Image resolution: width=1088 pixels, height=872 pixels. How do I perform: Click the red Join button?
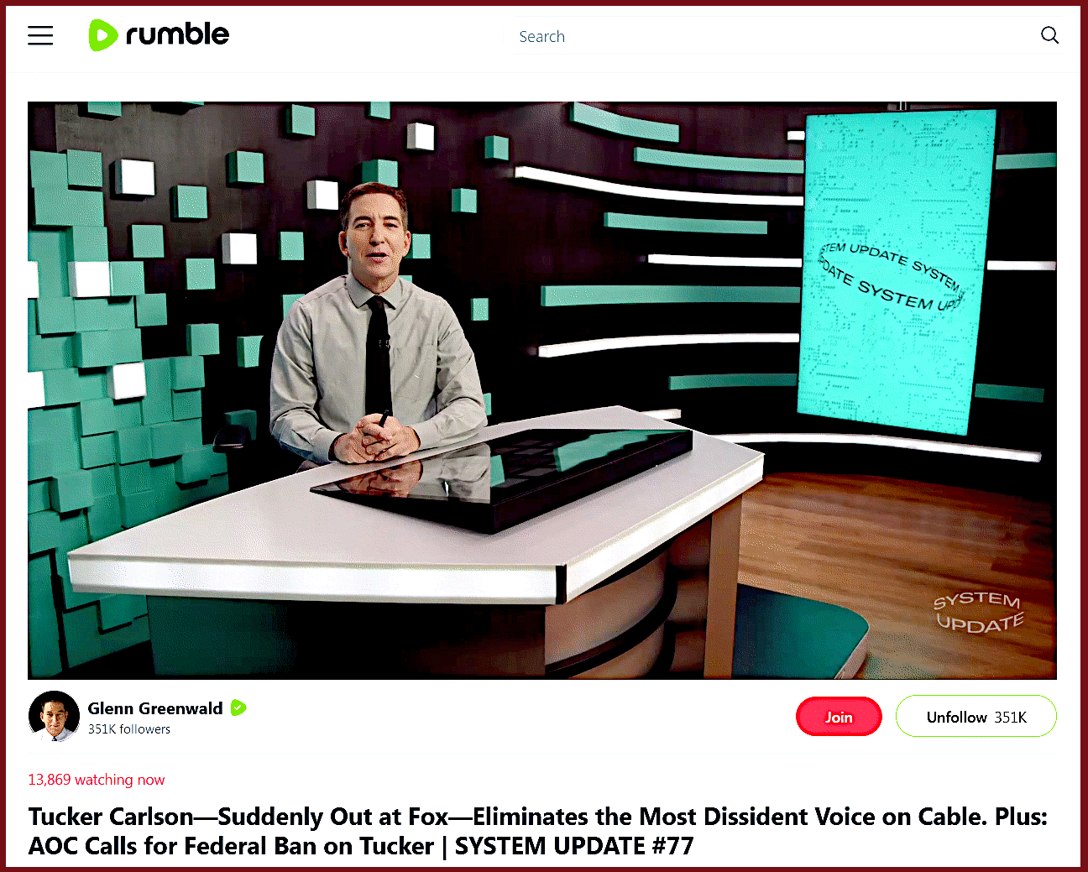(839, 717)
